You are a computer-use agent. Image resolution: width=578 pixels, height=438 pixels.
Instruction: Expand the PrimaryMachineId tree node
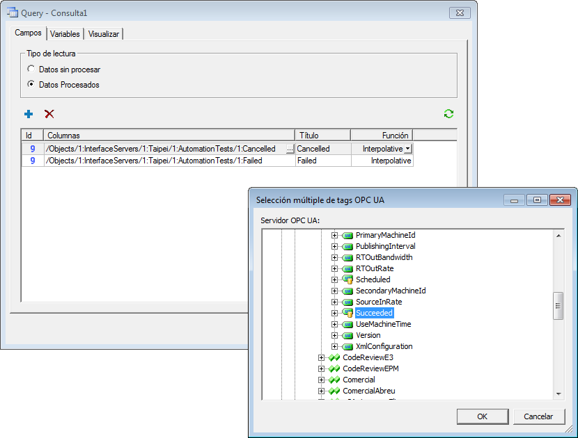tap(335, 235)
